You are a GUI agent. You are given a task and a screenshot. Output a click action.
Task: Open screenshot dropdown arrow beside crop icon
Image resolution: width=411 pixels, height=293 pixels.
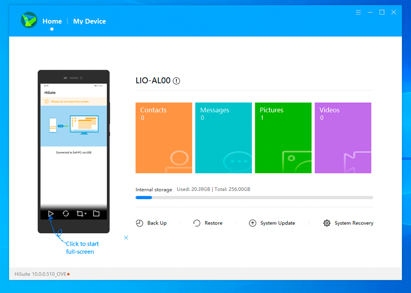coord(86,214)
